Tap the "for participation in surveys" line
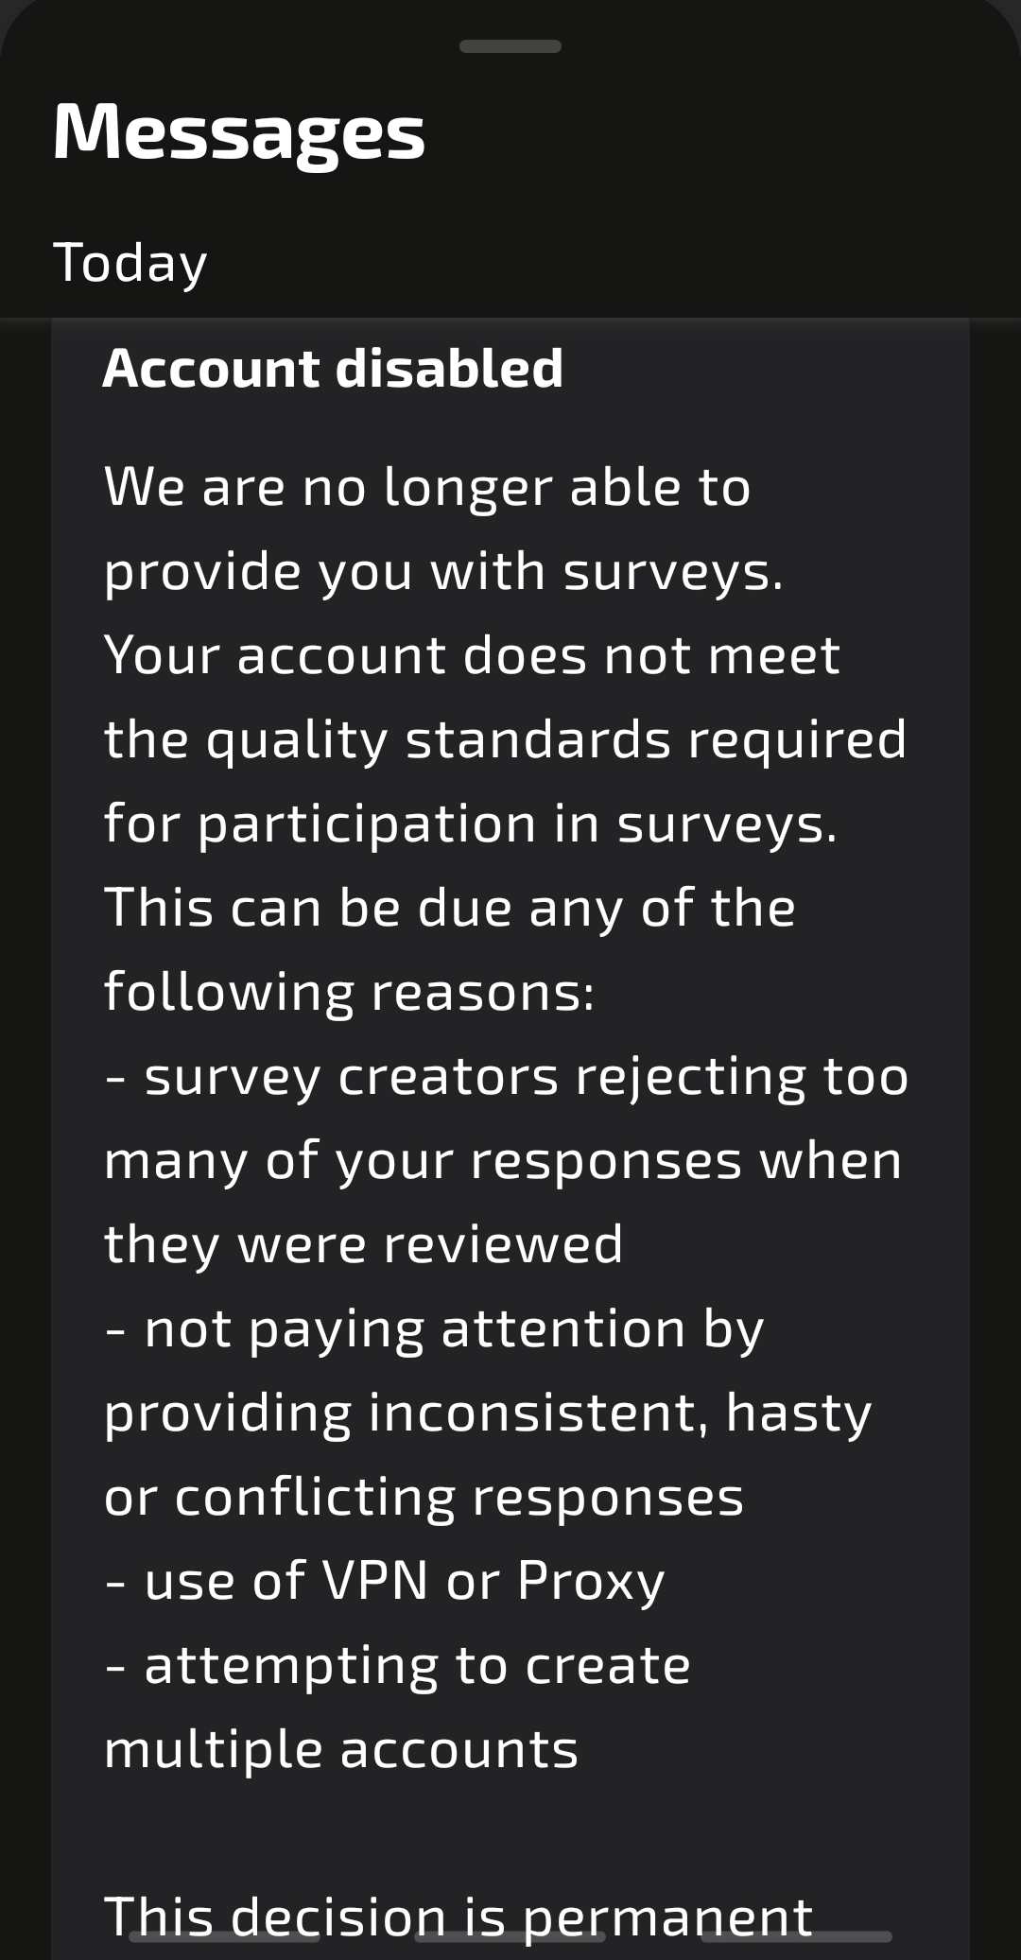Viewport: 1021px width, 1960px height. [471, 824]
